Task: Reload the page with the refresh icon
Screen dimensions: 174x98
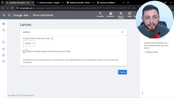Action: tap(12, 8)
